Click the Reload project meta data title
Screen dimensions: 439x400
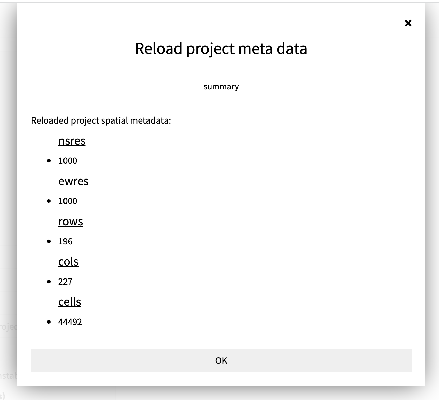(221, 48)
